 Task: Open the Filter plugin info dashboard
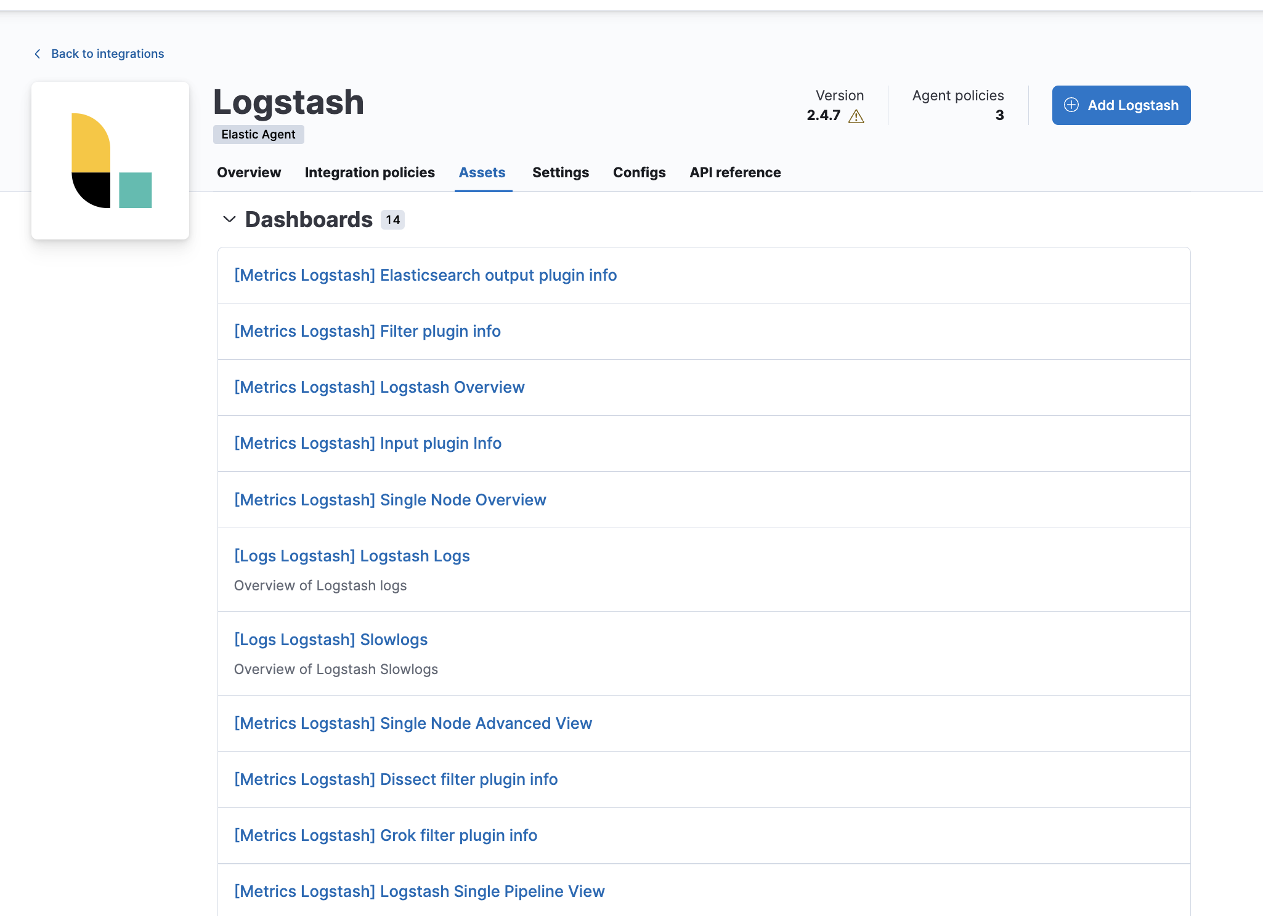367,331
